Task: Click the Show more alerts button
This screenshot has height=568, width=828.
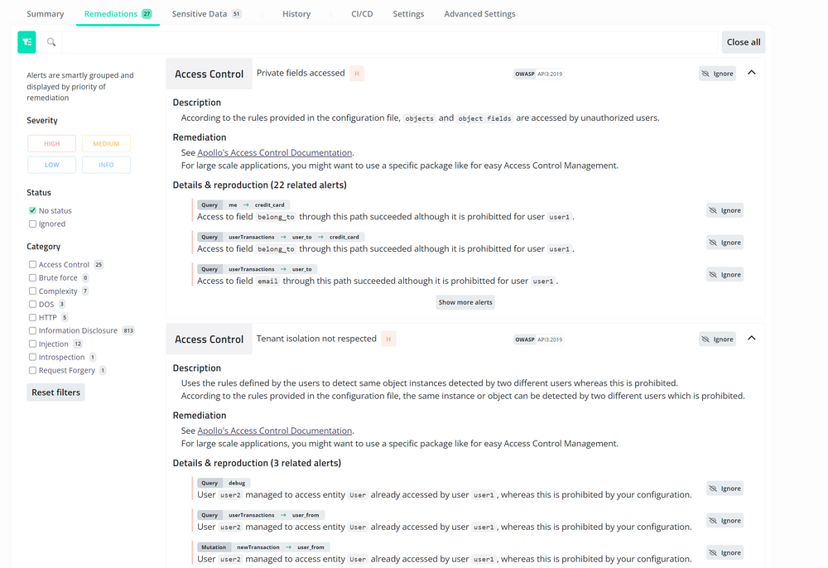Action: coord(465,302)
